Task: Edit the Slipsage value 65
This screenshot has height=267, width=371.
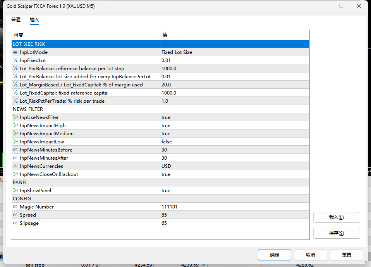Action: [x=234, y=223]
